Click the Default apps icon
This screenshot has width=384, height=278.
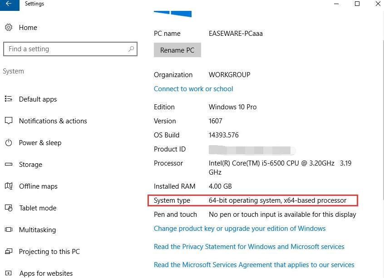[x=8, y=99]
